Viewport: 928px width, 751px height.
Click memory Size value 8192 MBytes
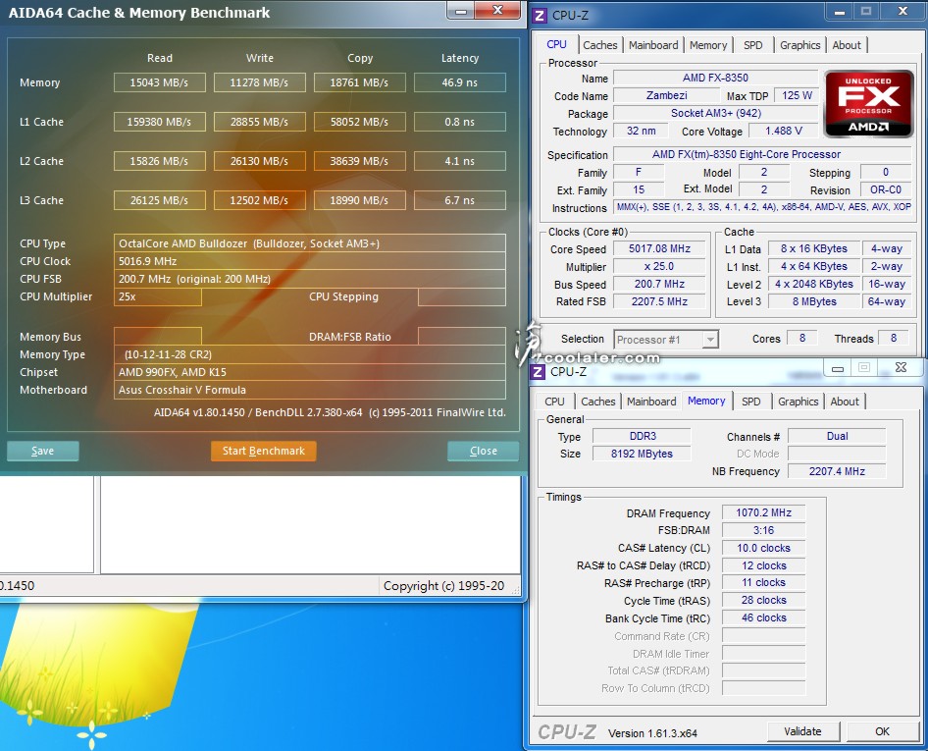click(642, 454)
